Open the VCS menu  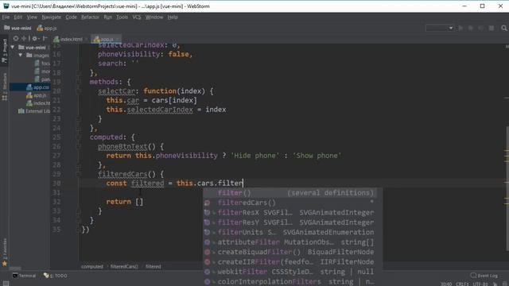137,17
